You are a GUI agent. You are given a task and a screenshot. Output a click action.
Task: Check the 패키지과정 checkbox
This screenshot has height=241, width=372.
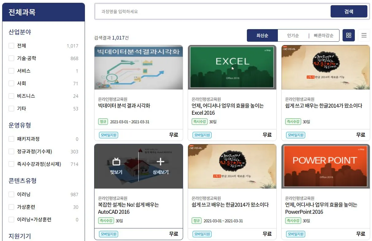coord(11,139)
